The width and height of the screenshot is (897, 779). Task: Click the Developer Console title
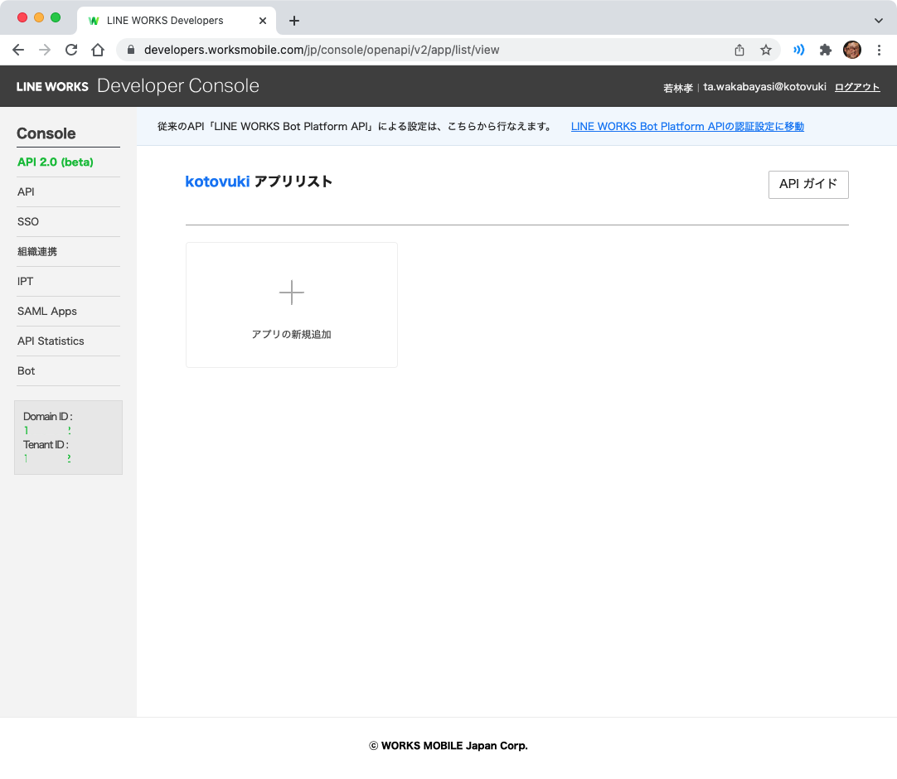178,86
